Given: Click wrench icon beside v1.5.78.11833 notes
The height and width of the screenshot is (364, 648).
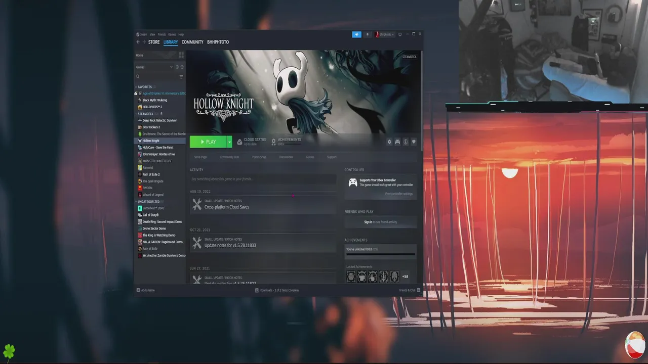Looking at the screenshot, I should tap(197, 243).
